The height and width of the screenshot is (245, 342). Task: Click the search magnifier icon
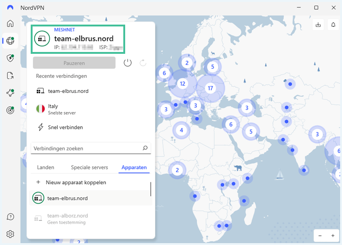pos(145,148)
